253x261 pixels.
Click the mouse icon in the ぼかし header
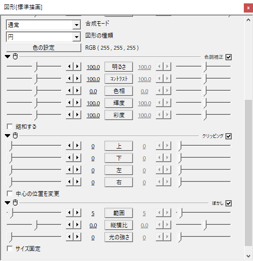pos(15,203)
